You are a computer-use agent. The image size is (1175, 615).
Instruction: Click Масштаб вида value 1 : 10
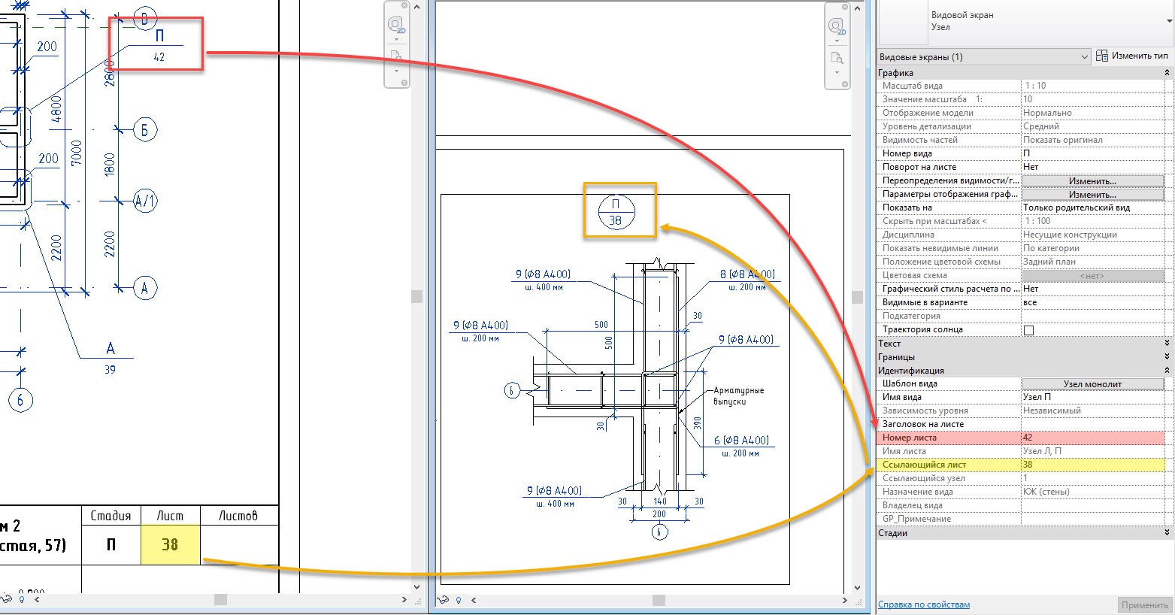click(x=1092, y=86)
